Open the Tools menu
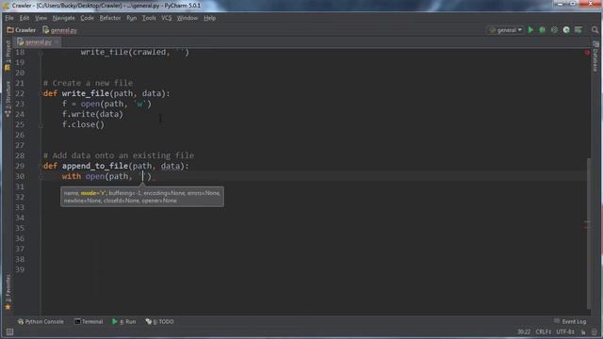This screenshot has width=603, height=339. click(x=149, y=18)
